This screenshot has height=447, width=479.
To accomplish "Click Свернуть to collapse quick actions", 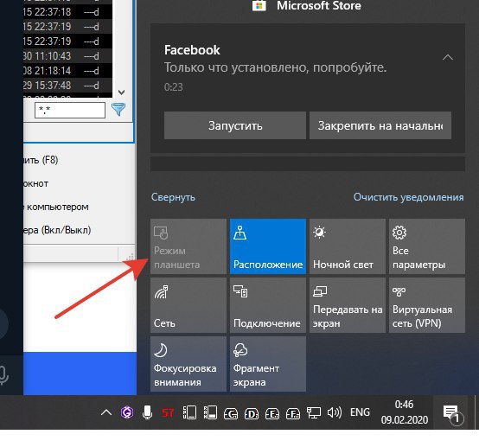I will coord(173,197).
